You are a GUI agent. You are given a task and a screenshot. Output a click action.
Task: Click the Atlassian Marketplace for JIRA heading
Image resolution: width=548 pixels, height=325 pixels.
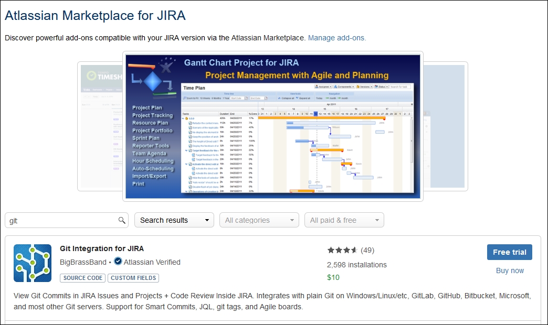click(95, 16)
